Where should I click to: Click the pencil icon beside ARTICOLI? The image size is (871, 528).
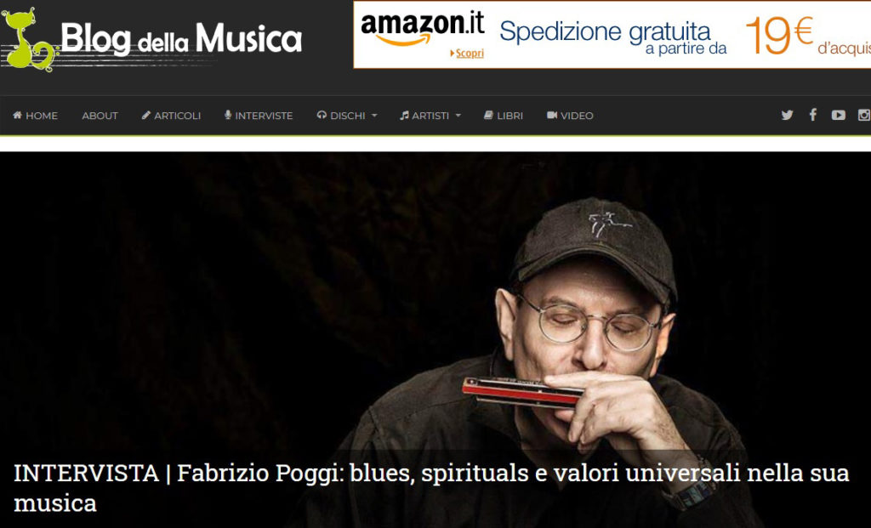point(146,115)
